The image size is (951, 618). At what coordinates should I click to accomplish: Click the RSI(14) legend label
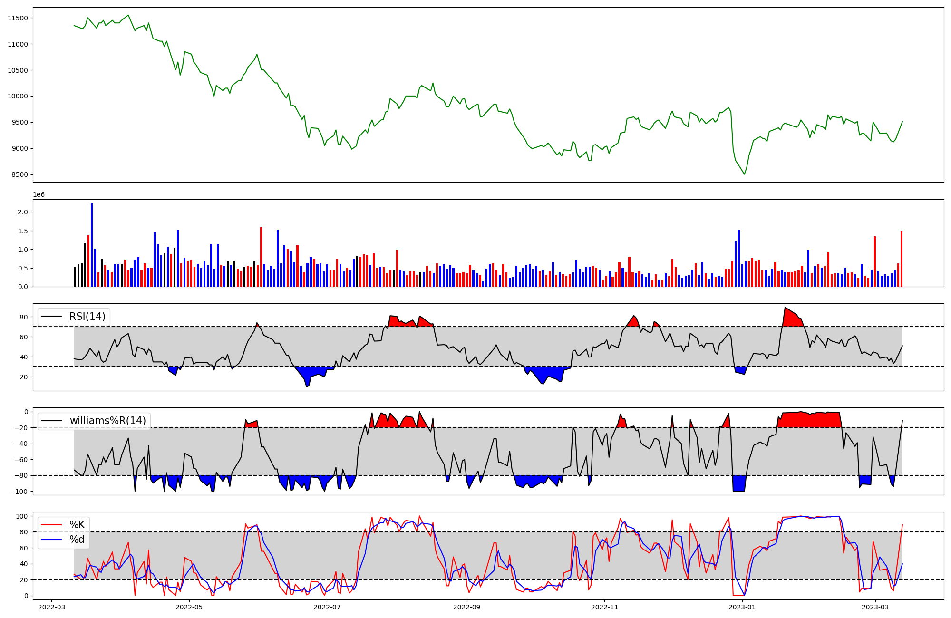(x=87, y=317)
